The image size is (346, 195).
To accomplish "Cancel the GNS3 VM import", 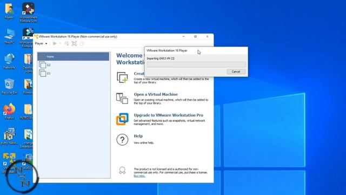I will click(x=236, y=71).
